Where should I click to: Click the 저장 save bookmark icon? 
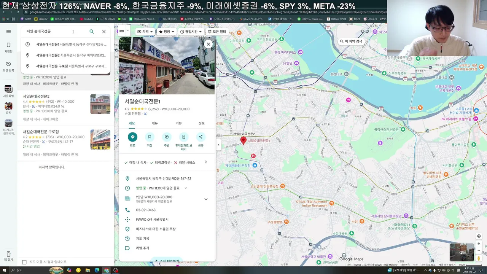[150, 137]
